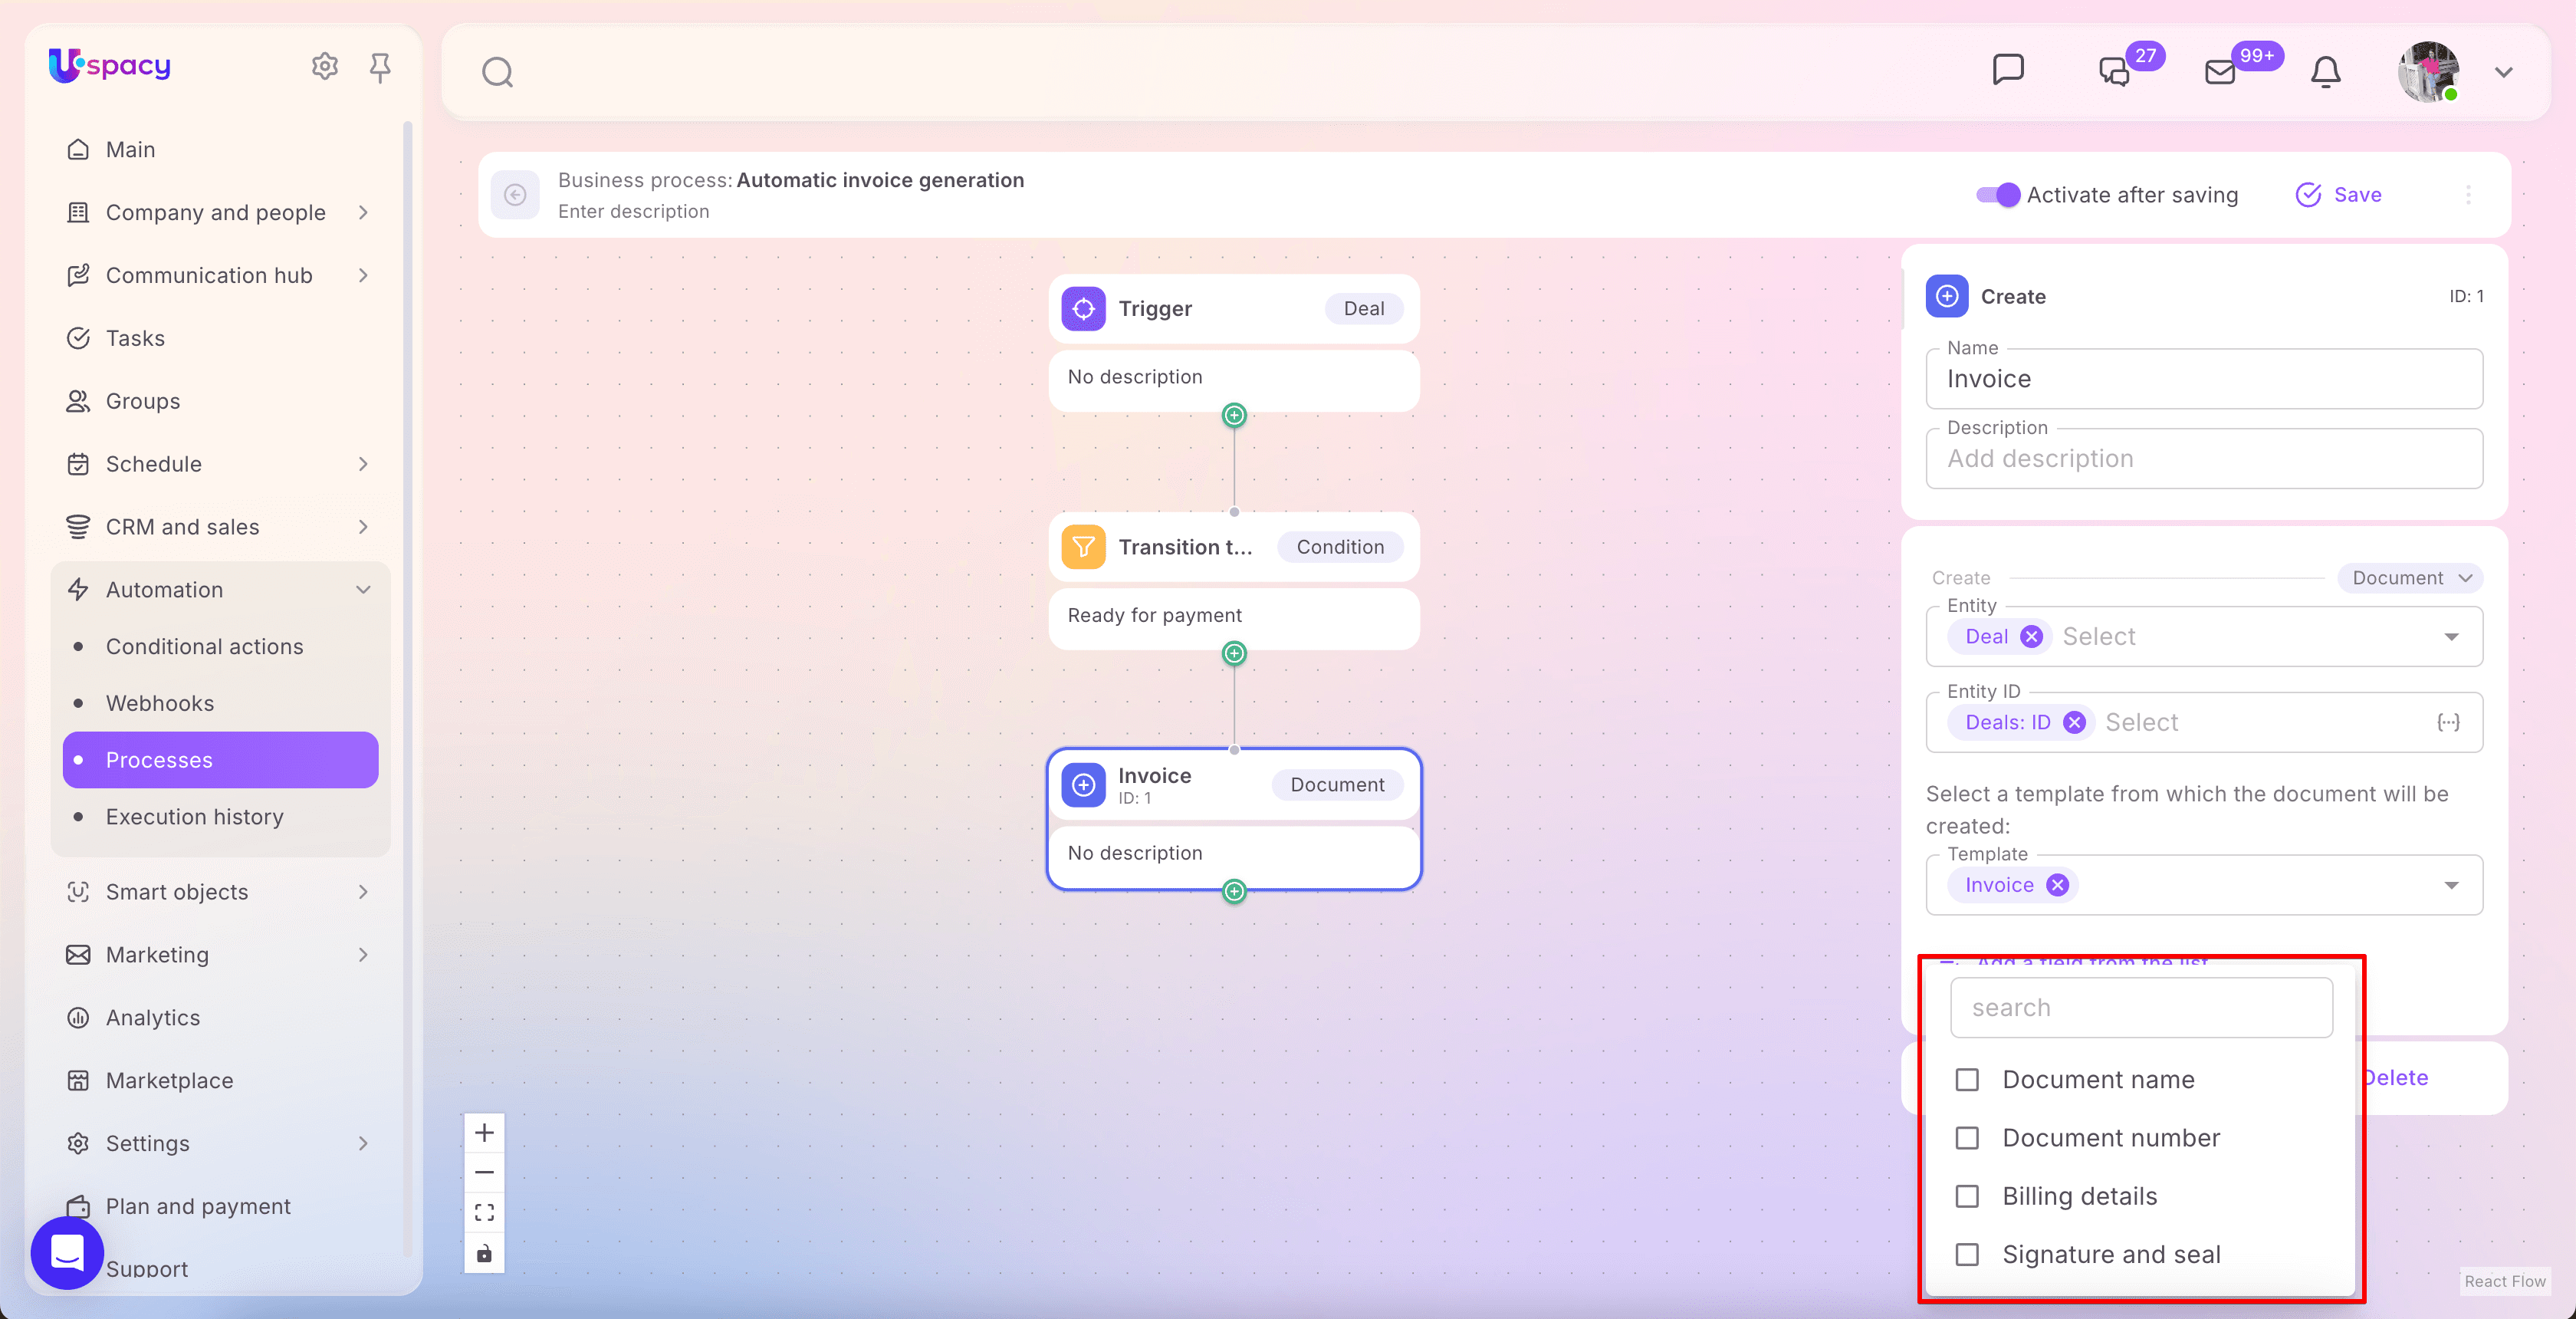This screenshot has height=1319, width=2576.
Task: Save the business process
Action: coord(2338,195)
